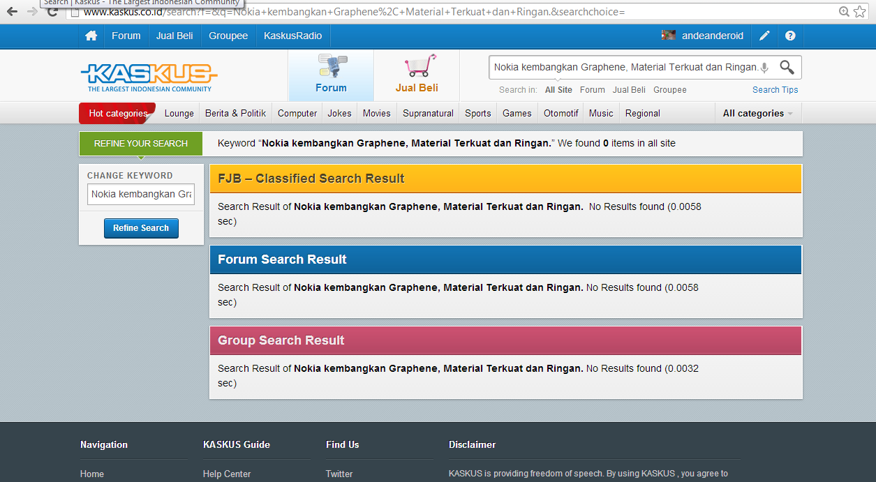The width and height of the screenshot is (876, 482).
Task: Click FJB – Classified Search Result header
Action: 506,179
